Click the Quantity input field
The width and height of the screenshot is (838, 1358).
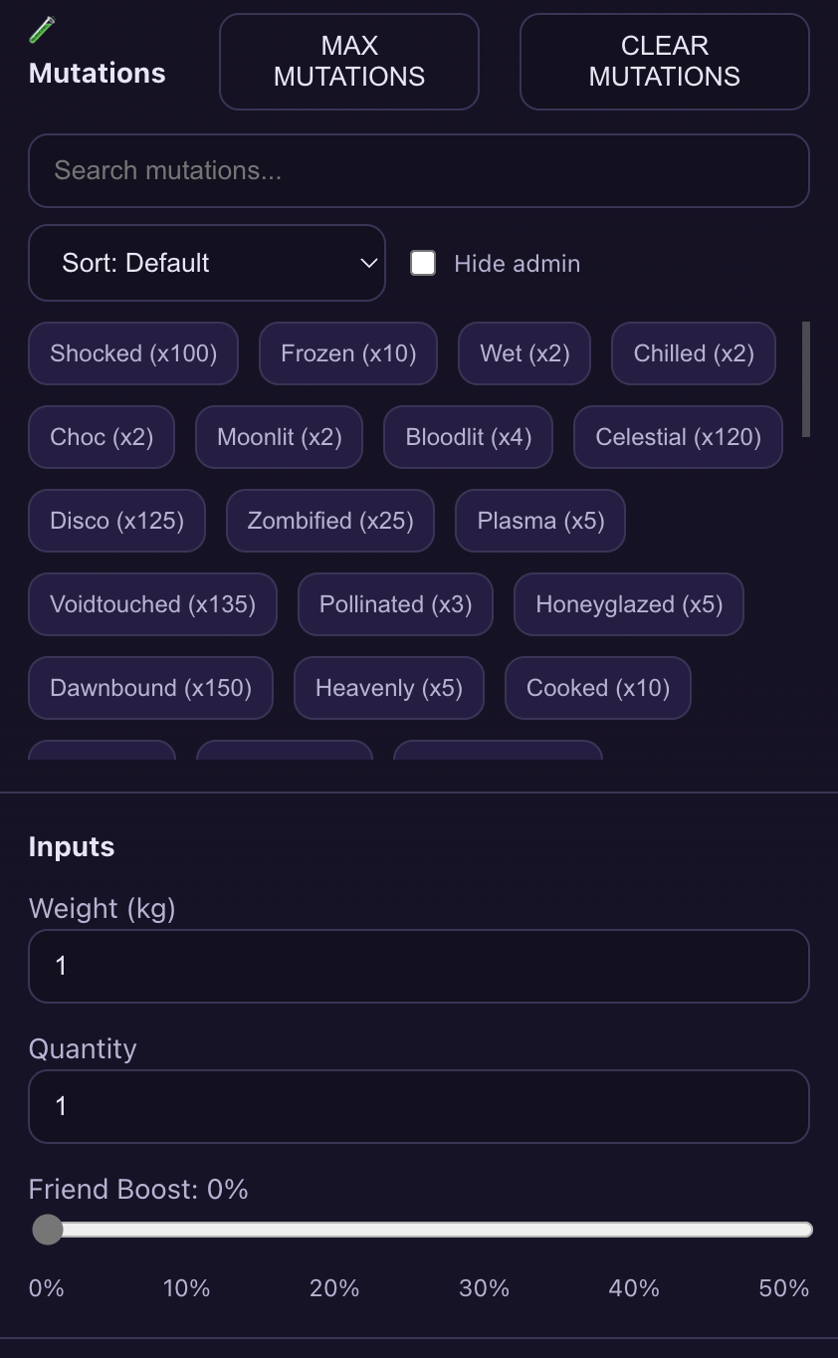click(418, 1106)
